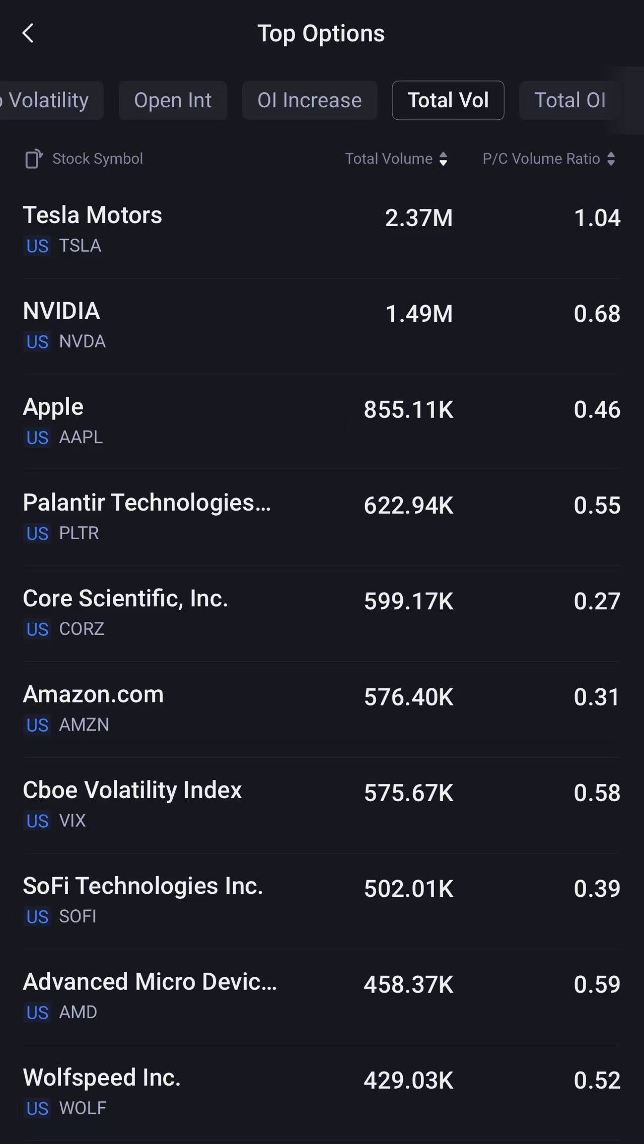Go back using the top-left arrow
The width and height of the screenshot is (644, 1144).
pyautogui.click(x=28, y=34)
